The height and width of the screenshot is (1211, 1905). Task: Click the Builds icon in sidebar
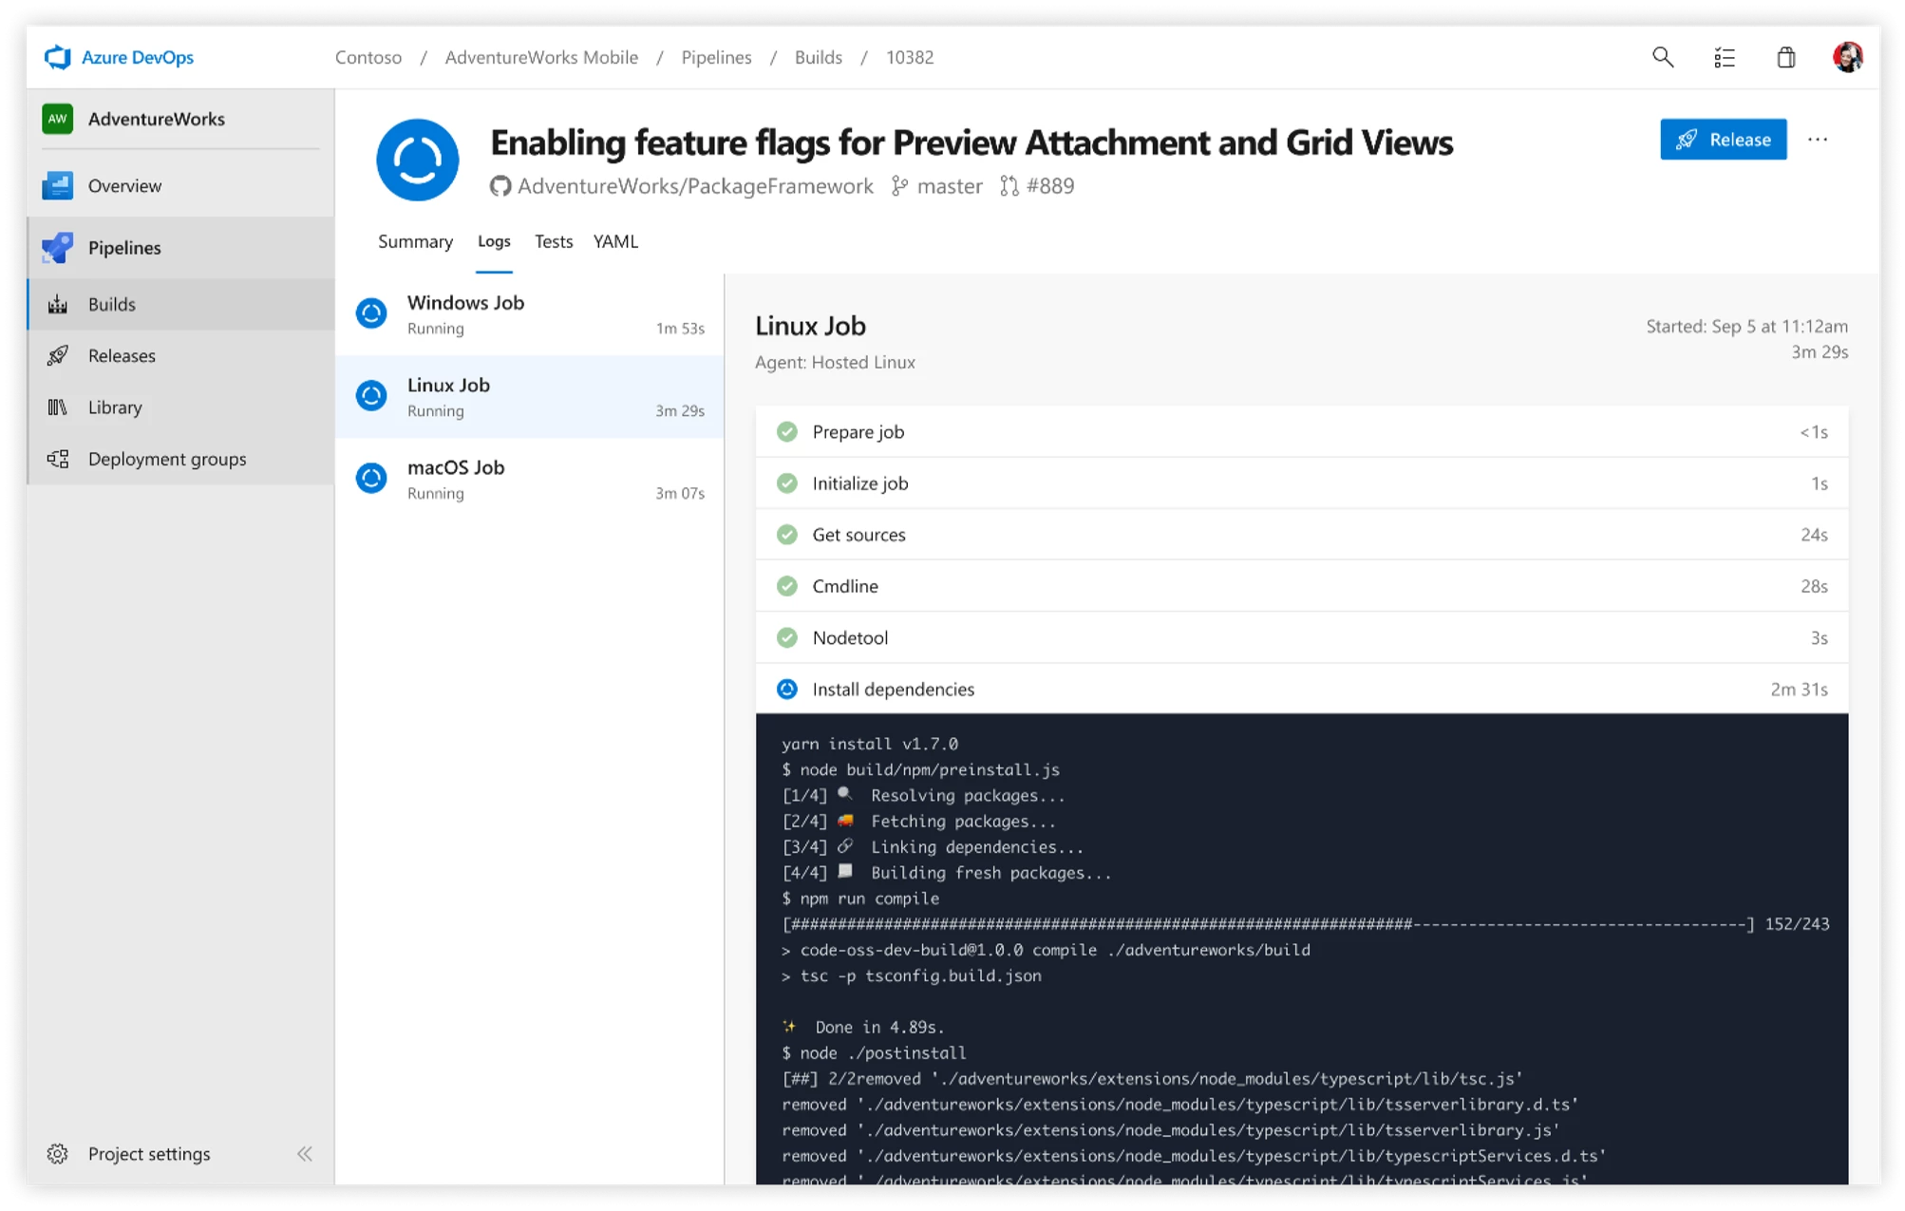tap(57, 304)
